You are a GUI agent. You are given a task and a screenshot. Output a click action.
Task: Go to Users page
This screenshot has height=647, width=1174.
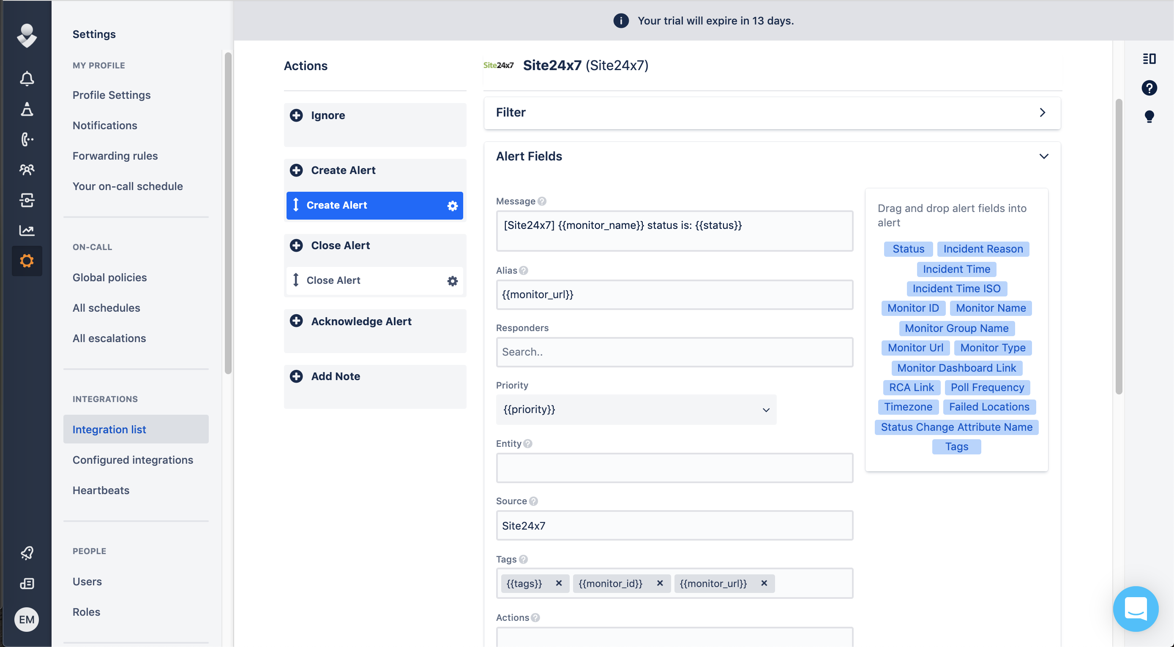click(x=87, y=582)
